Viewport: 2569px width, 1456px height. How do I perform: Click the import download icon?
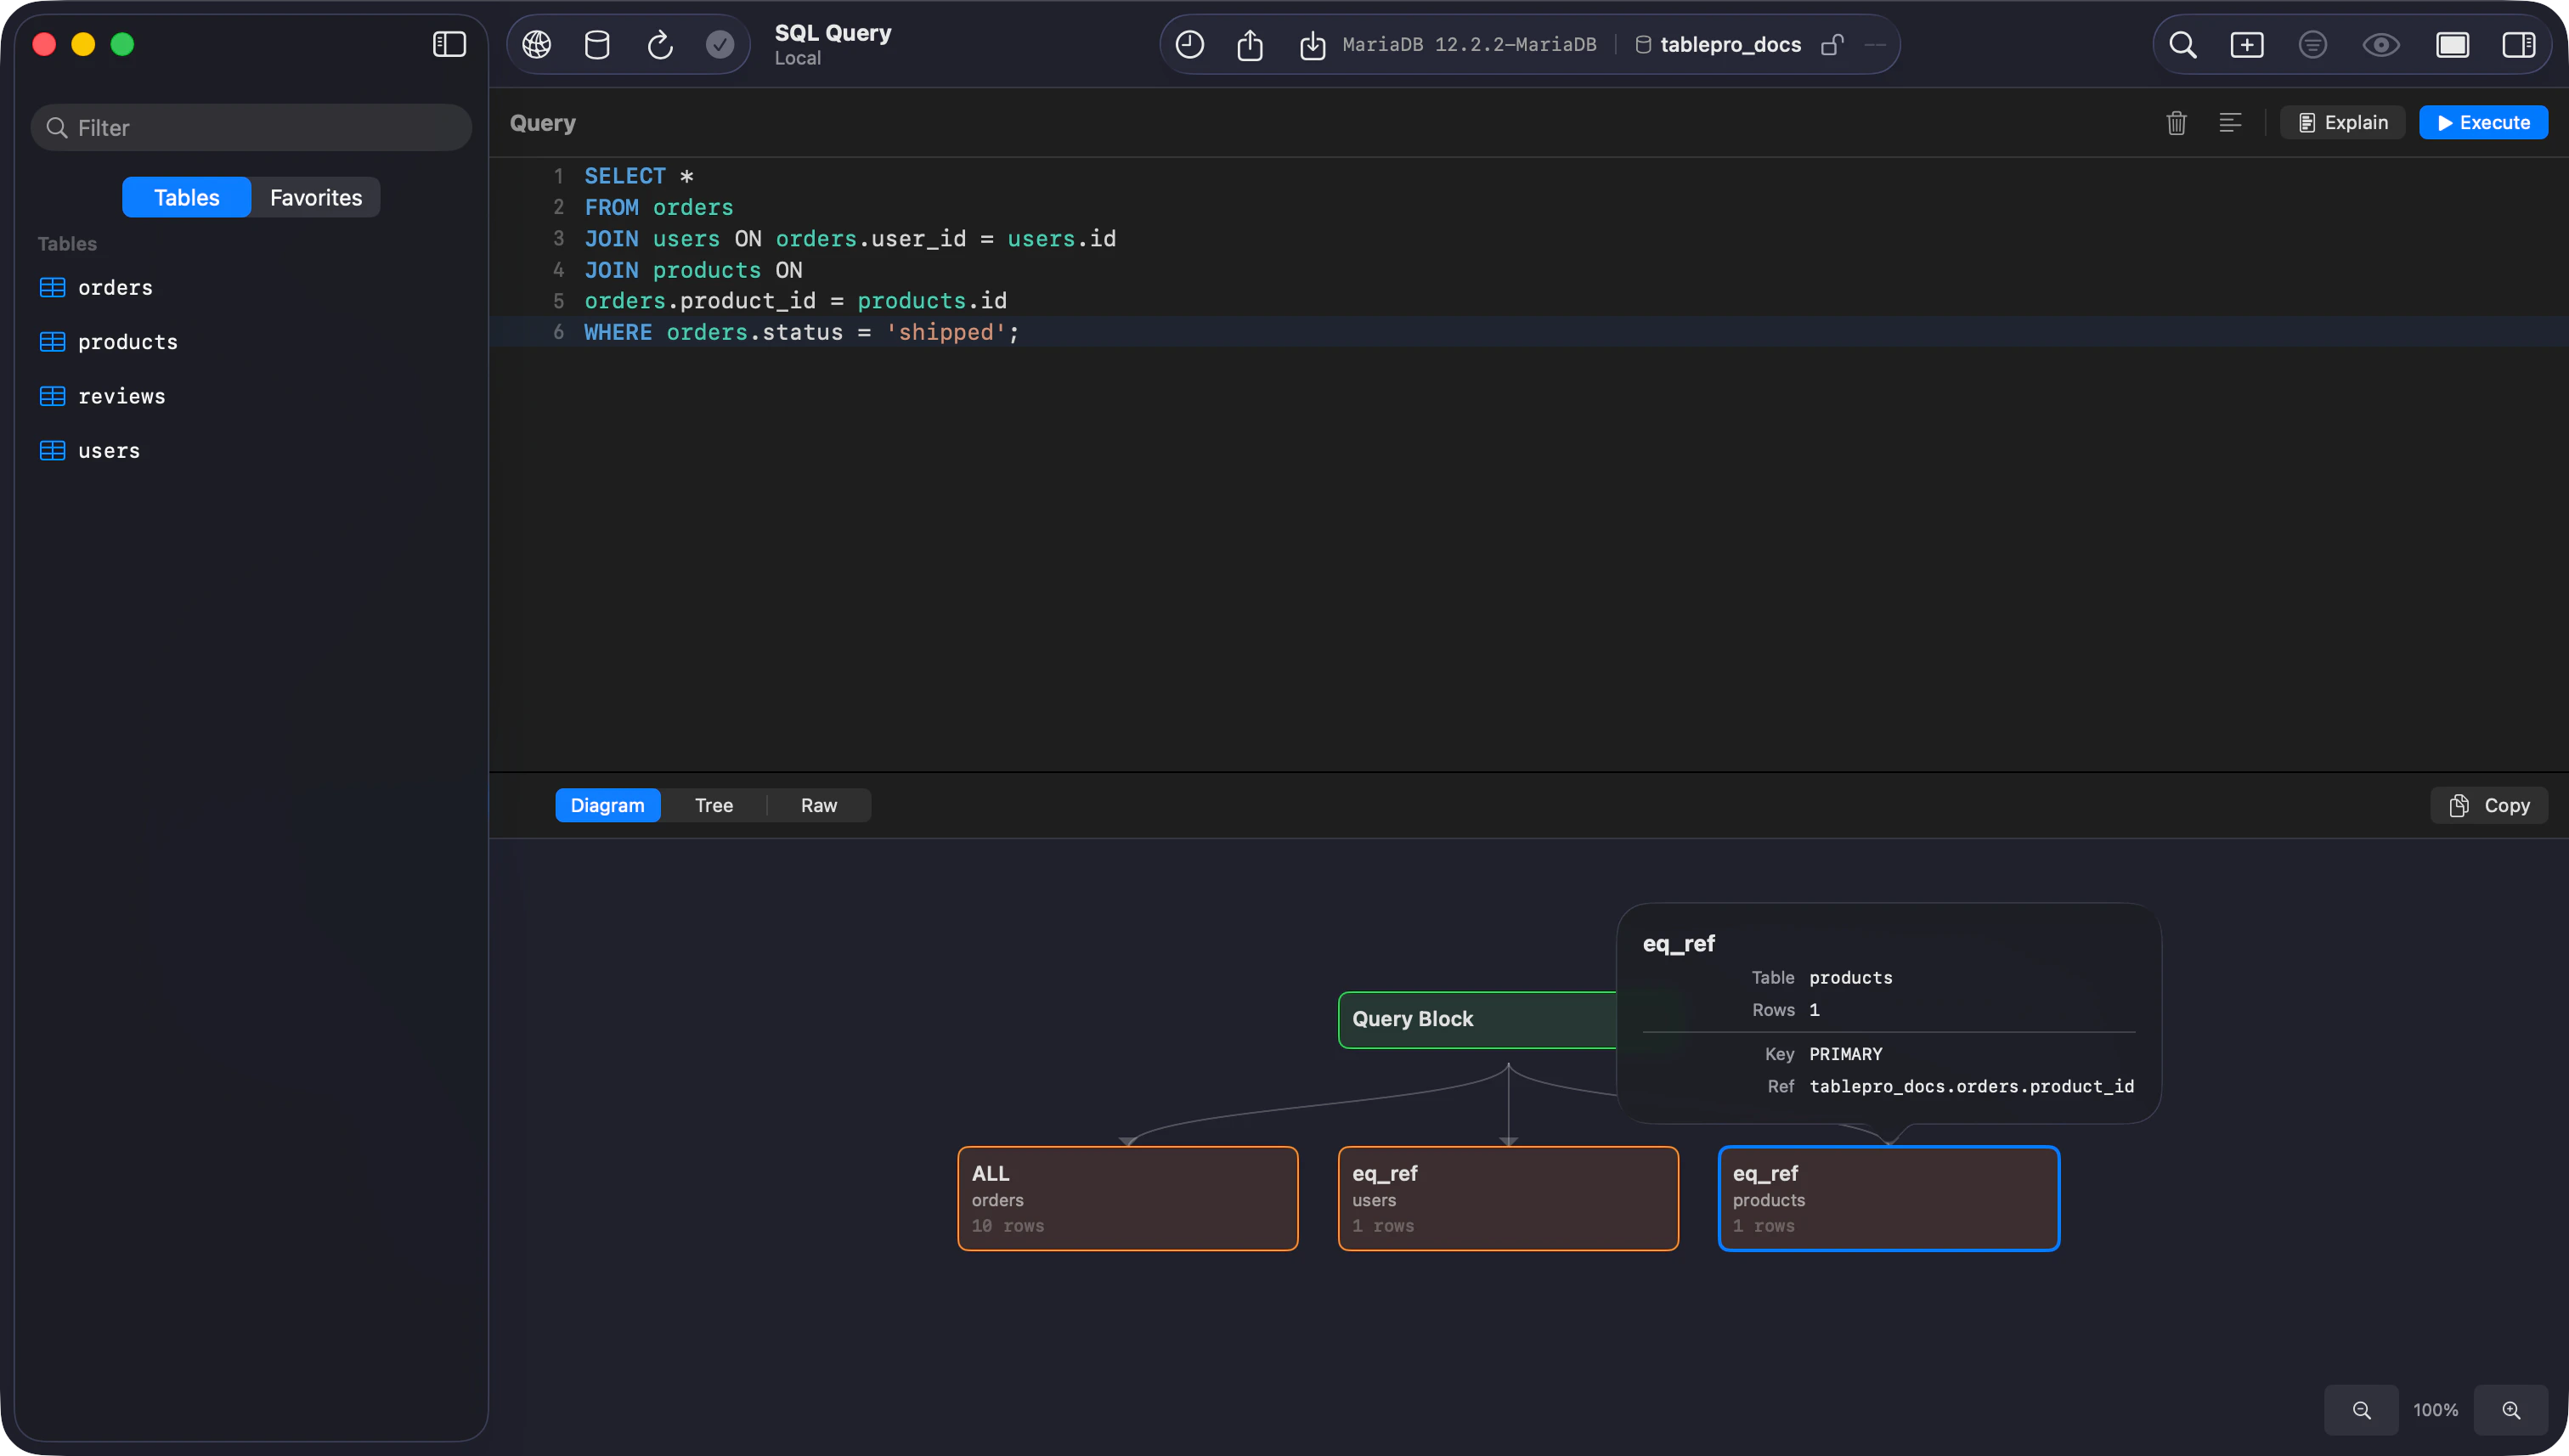point(1312,45)
